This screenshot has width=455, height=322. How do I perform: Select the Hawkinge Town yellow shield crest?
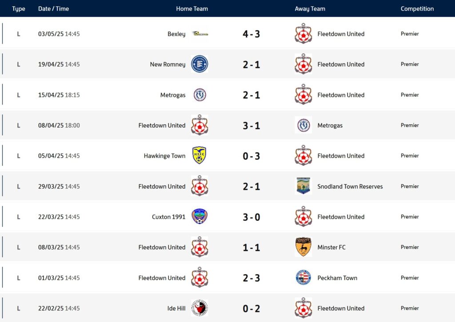200,155
